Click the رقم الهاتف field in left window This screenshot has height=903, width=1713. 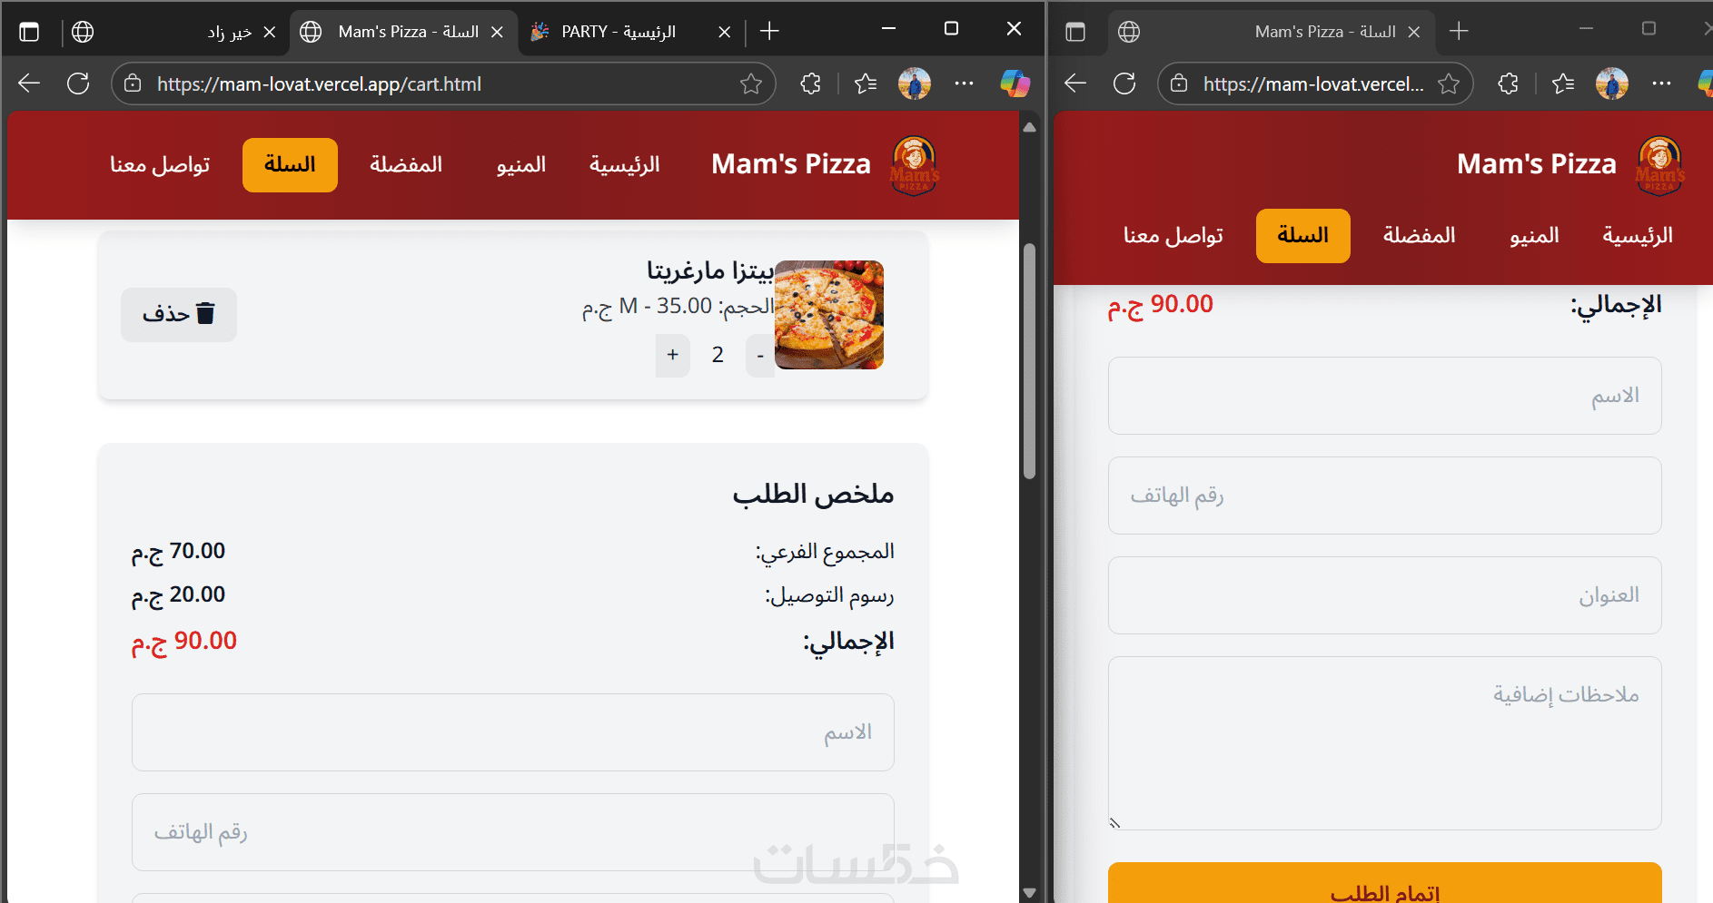513,832
